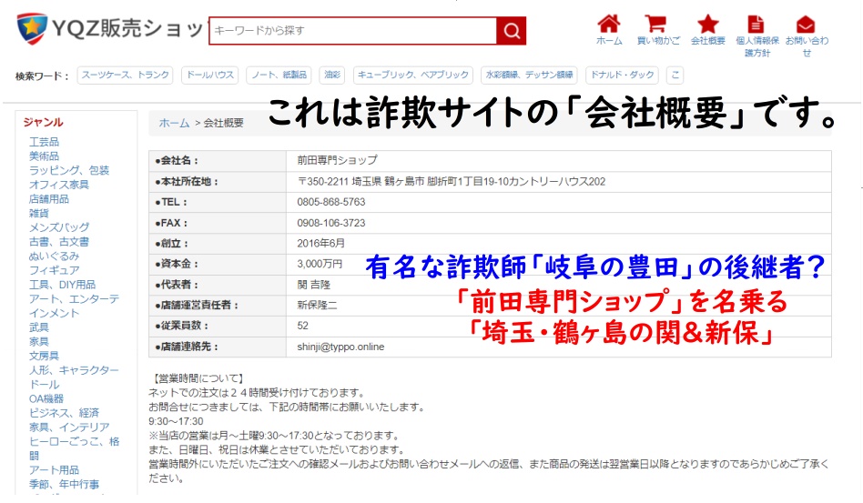Click the 会社概要 star icon
Image resolution: width=863 pixels, height=503 pixels.
[707, 25]
